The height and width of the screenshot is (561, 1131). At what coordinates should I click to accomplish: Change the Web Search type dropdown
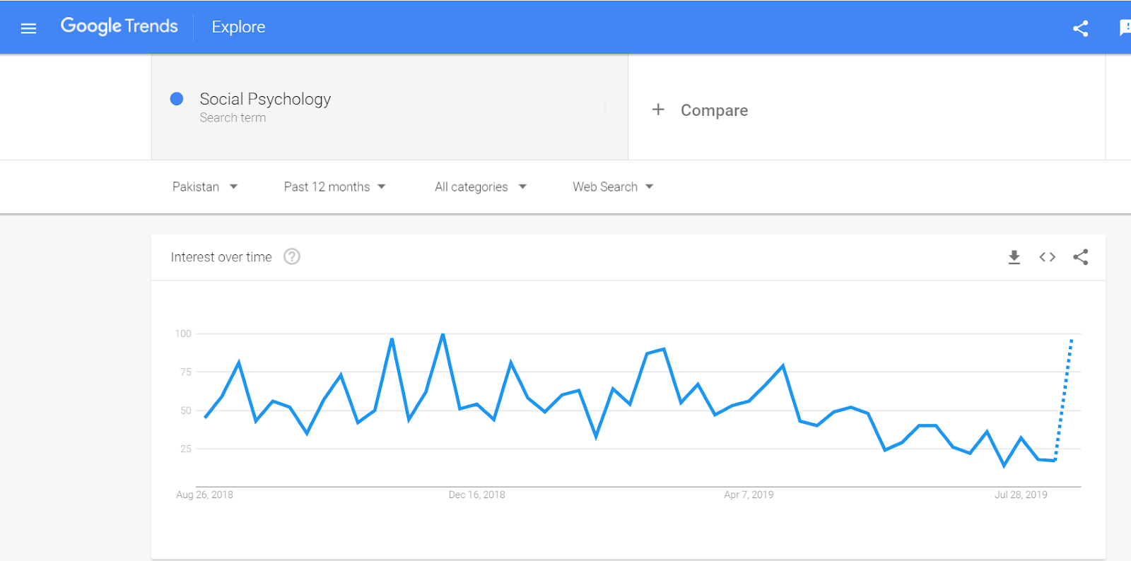pos(612,187)
